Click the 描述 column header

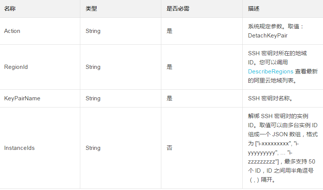(254, 8)
